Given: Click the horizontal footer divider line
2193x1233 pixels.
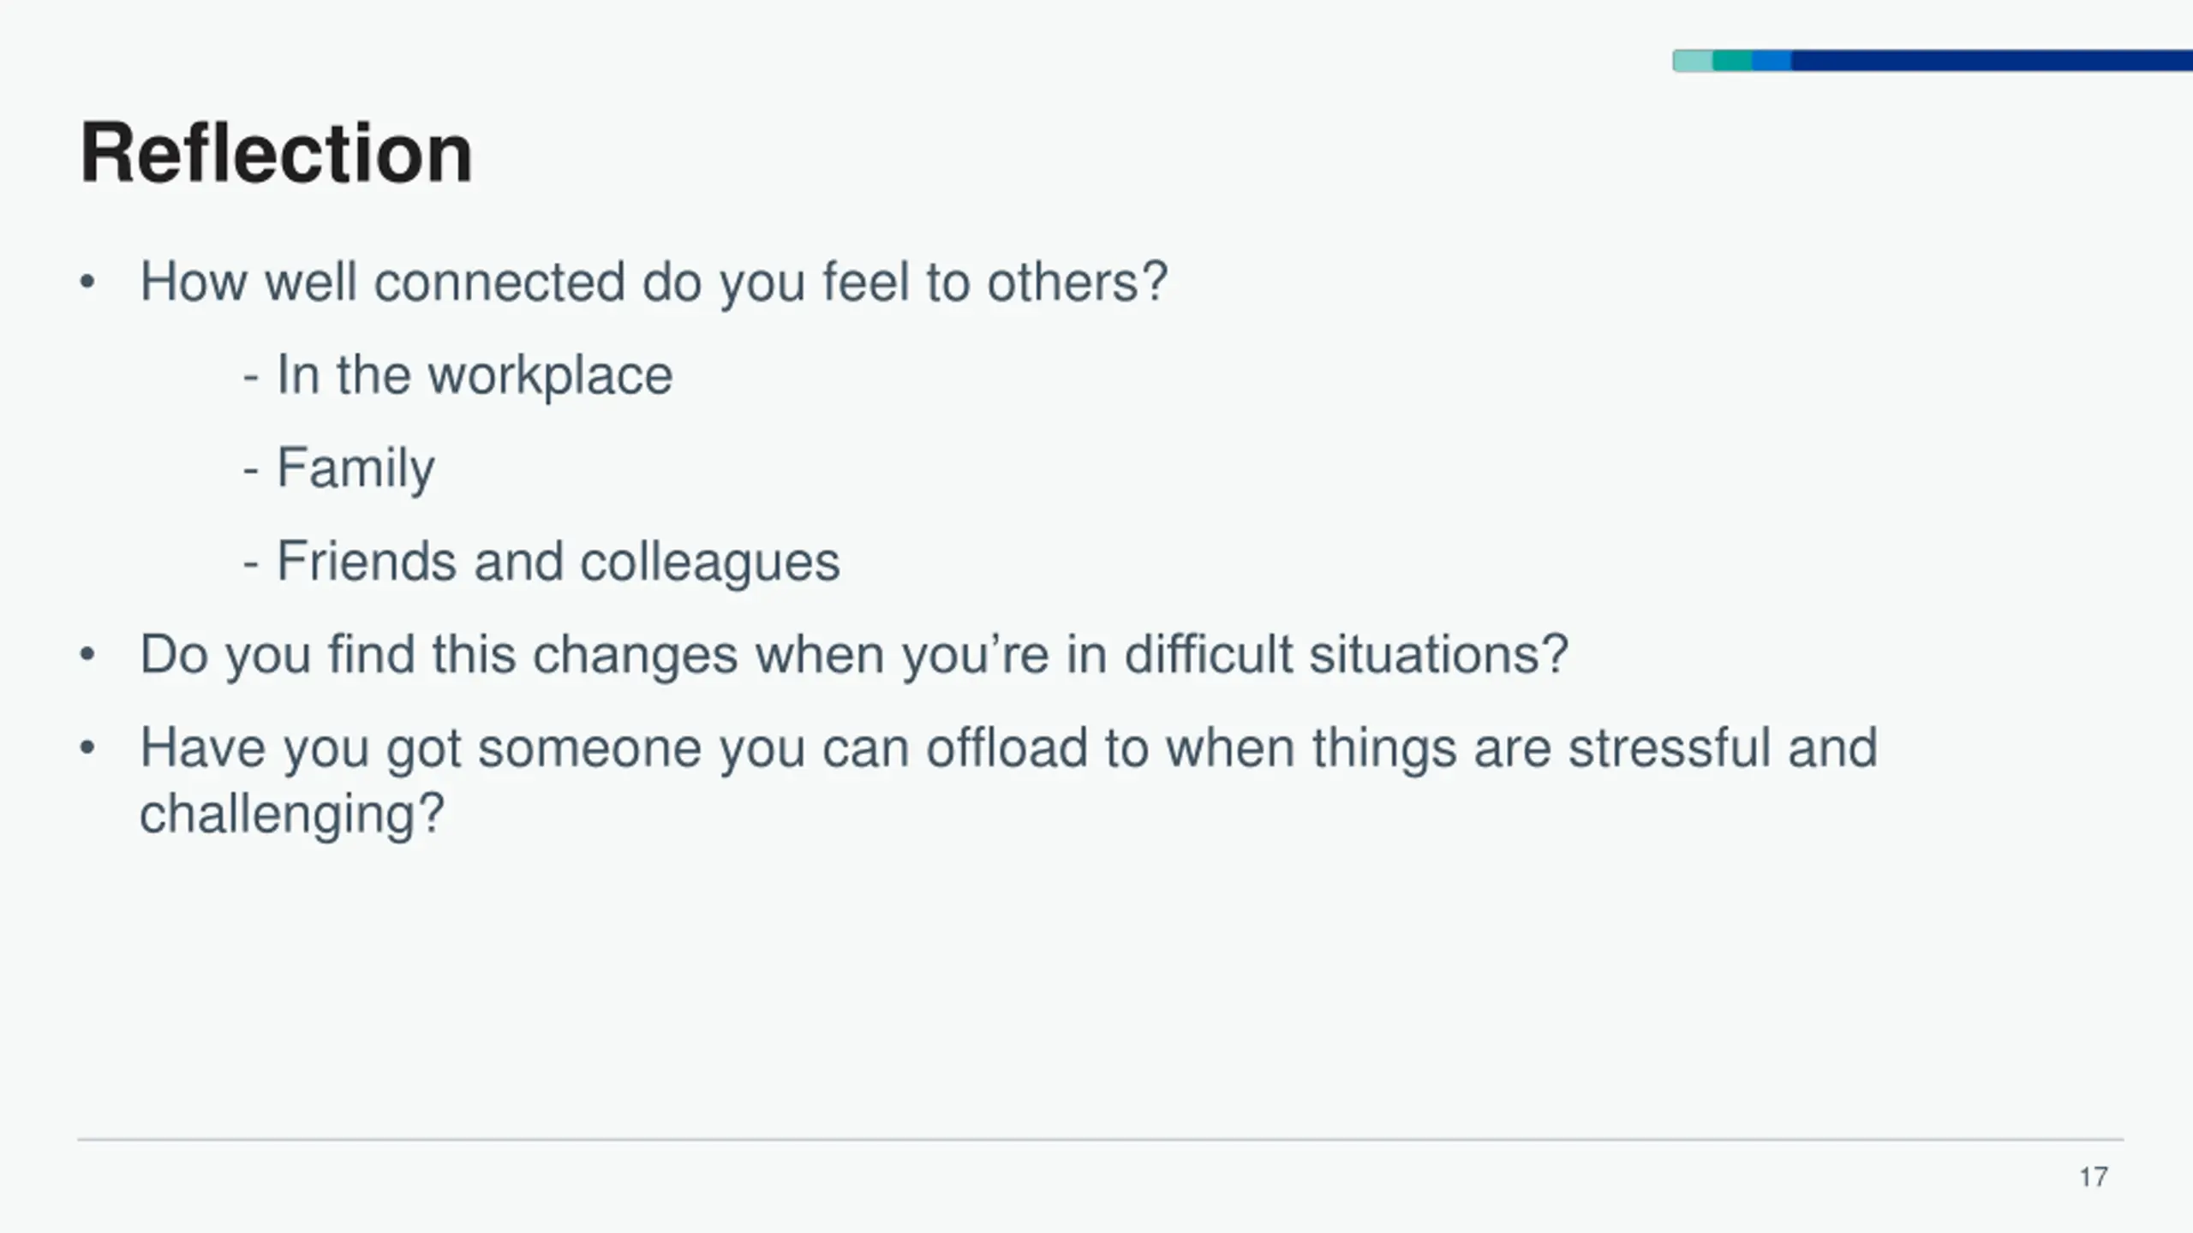Looking at the screenshot, I should pos(1100,1140).
